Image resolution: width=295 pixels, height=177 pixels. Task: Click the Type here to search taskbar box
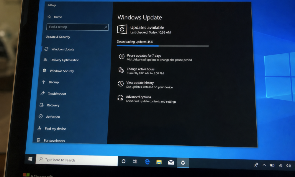click(77, 160)
